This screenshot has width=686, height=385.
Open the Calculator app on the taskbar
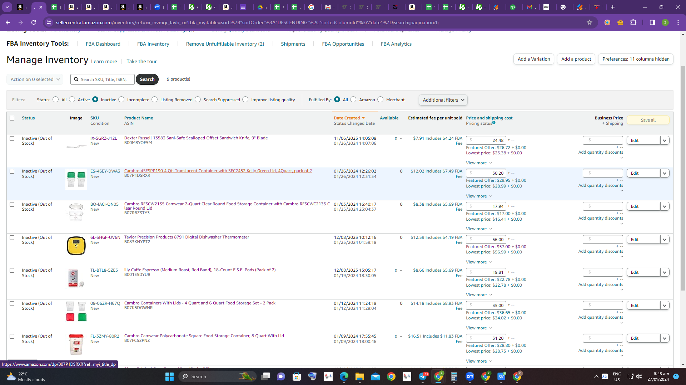[454, 376]
